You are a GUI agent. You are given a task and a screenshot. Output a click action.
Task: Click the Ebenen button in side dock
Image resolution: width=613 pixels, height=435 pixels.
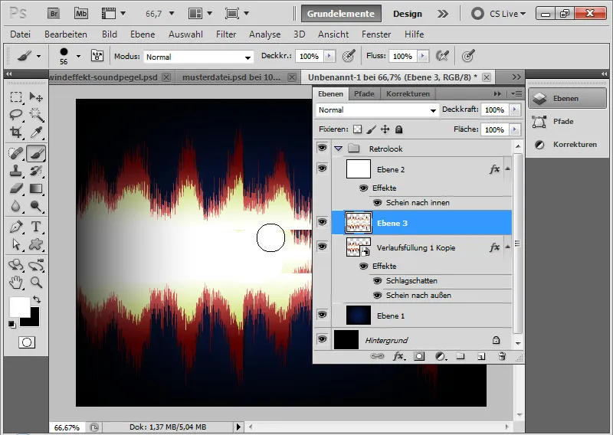click(x=567, y=99)
